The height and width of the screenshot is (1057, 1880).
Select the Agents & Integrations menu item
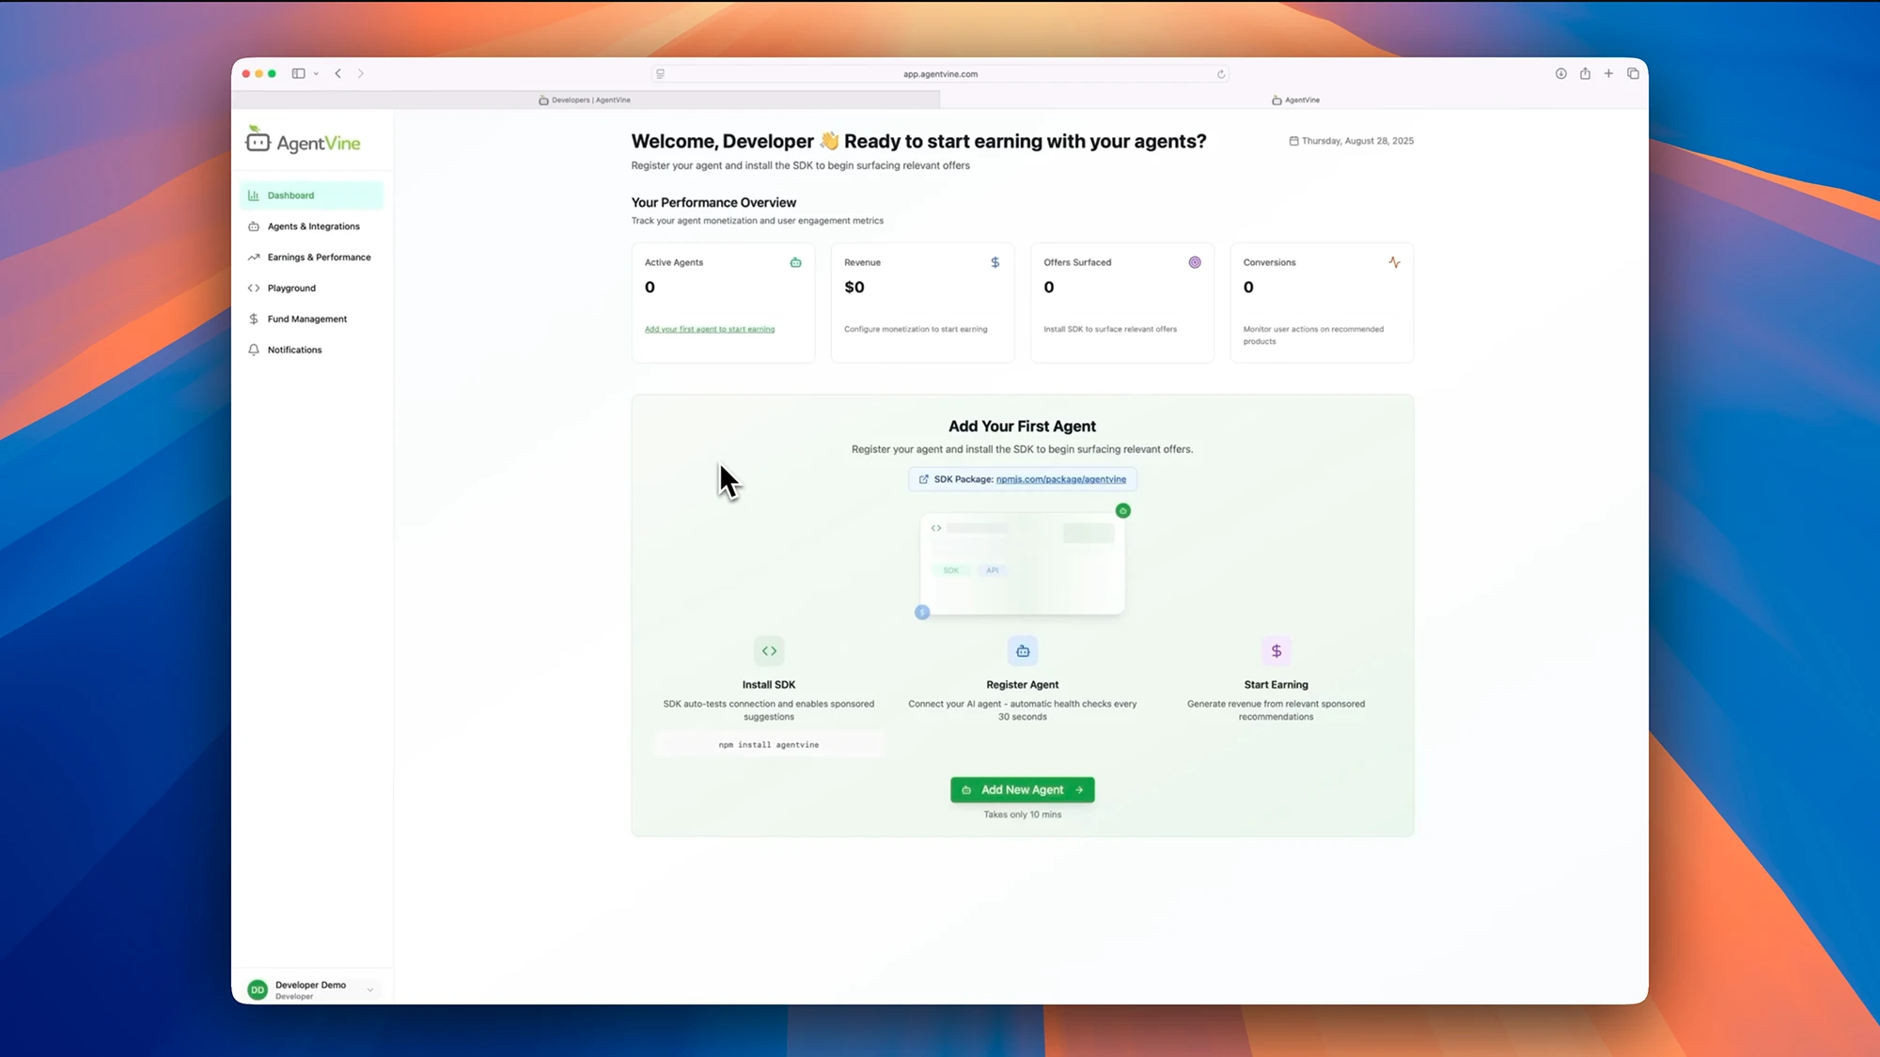pos(313,225)
